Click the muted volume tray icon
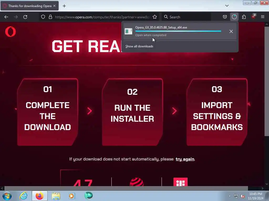This screenshot has height=201, width=269. tap(242, 196)
